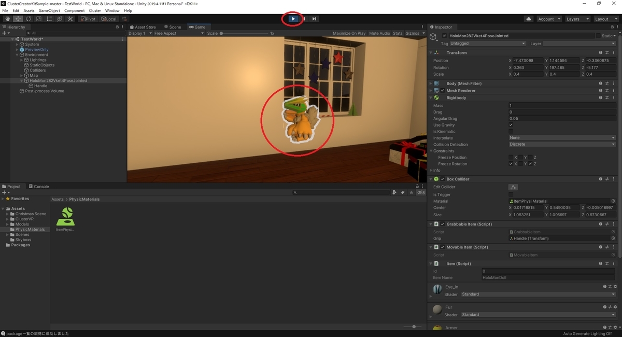Enable Is Kinematic checkbox
The width and height of the screenshot is (622, 337).
tap(511, 132)
